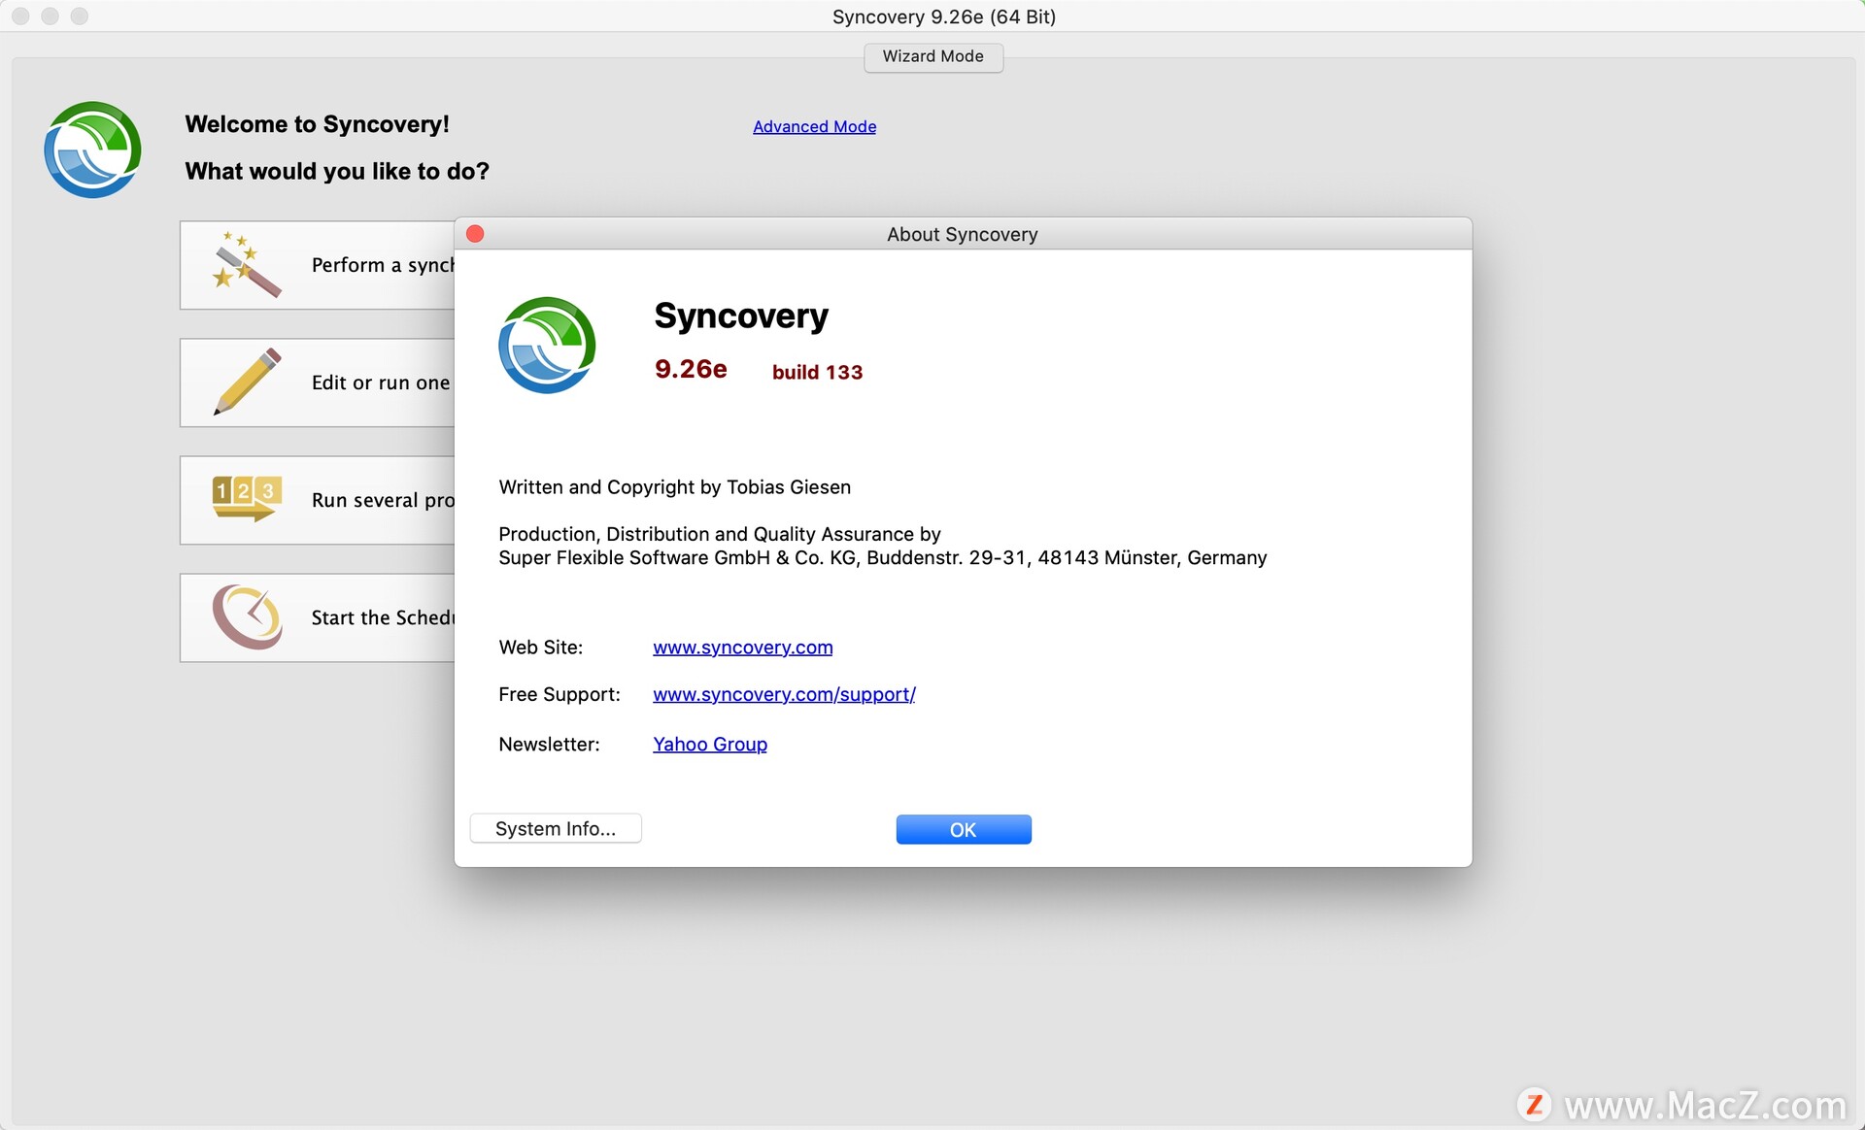Click Perform a synchronization button text

(x=382, y=265)
